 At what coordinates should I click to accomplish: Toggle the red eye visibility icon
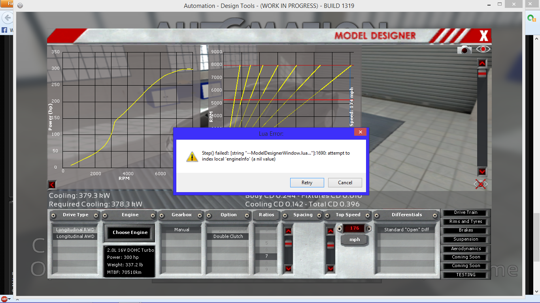(x=483, y=49)
